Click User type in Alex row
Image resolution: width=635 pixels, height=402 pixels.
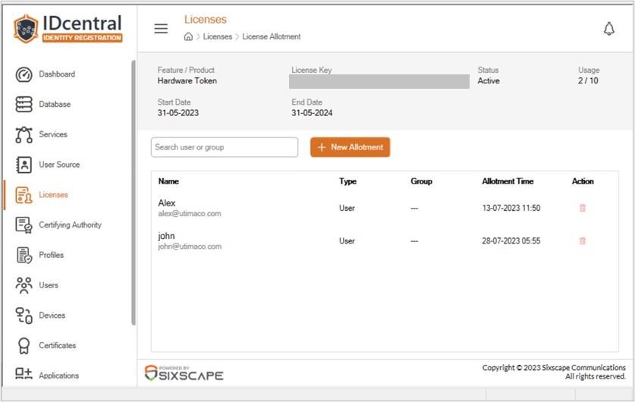click(x=347, y=208)
